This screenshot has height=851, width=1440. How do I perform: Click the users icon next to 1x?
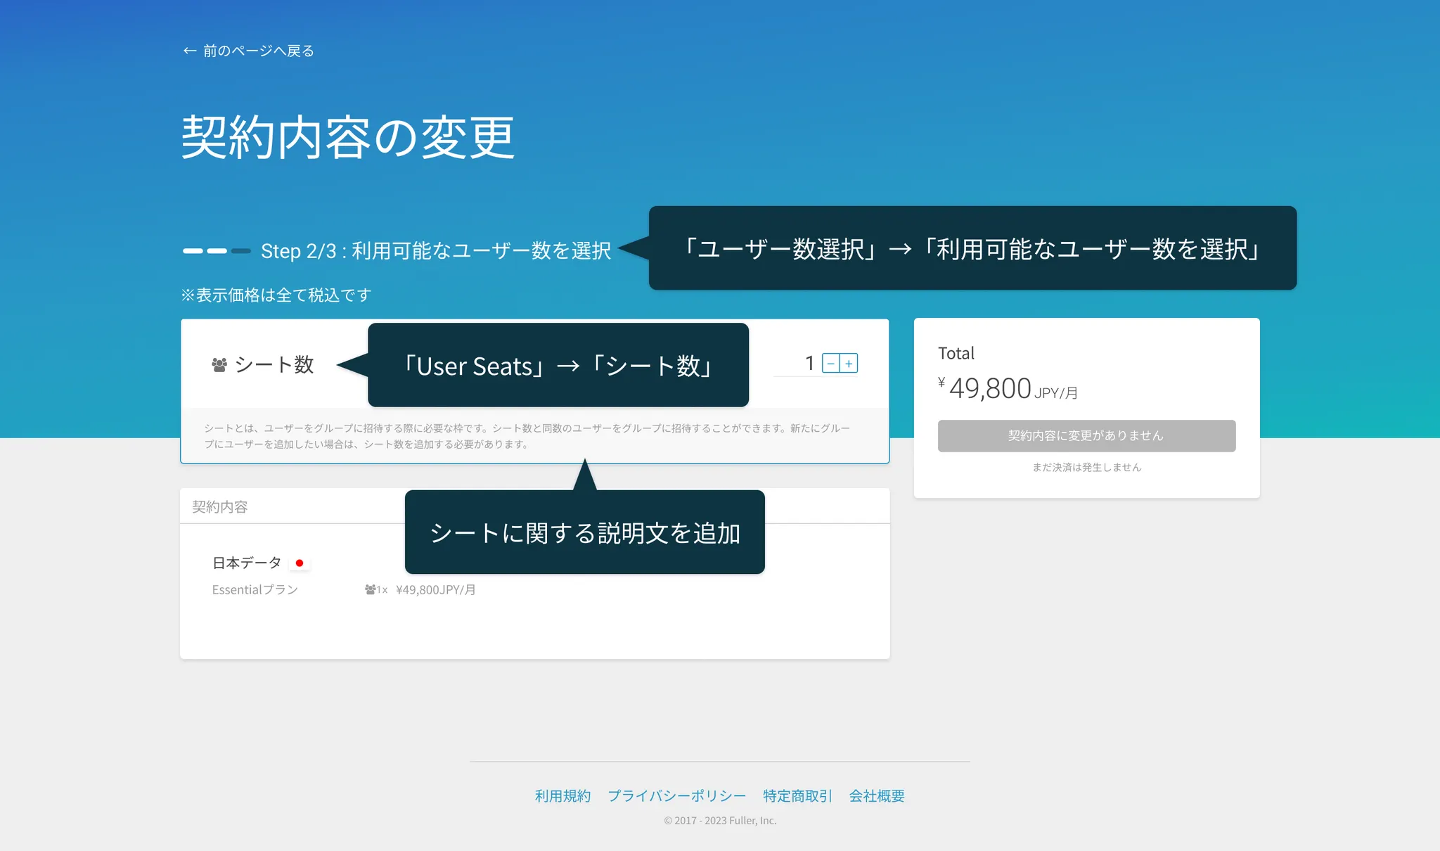coord(370,589)
